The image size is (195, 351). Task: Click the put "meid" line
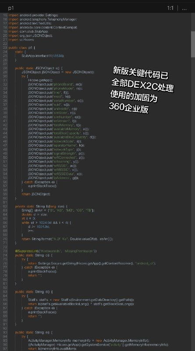(50, 97)
